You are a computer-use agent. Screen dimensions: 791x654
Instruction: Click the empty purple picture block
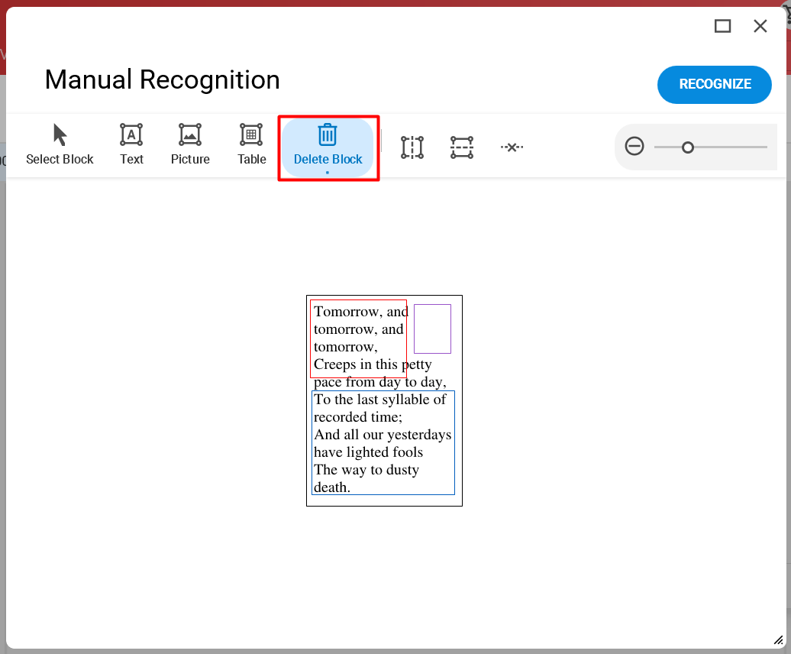432,329
